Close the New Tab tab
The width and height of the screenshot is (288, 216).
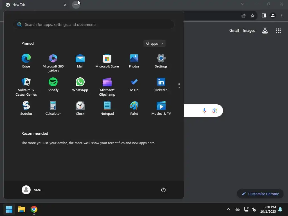(x=65, y=5)
